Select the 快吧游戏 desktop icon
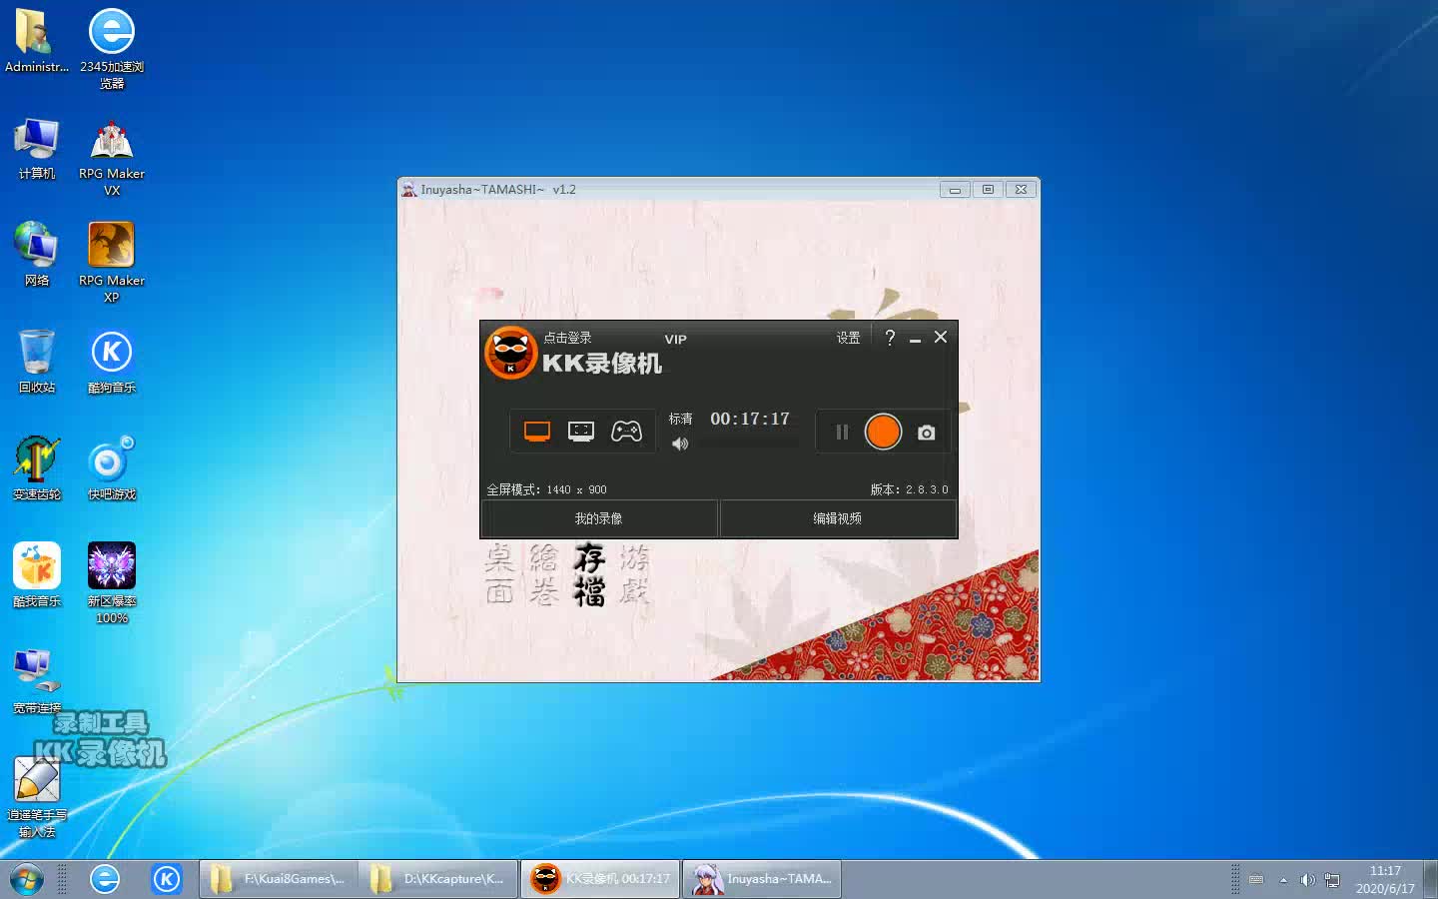This screenshot has width=1438, height=899. pyautogui.click(x=112, y=468)
